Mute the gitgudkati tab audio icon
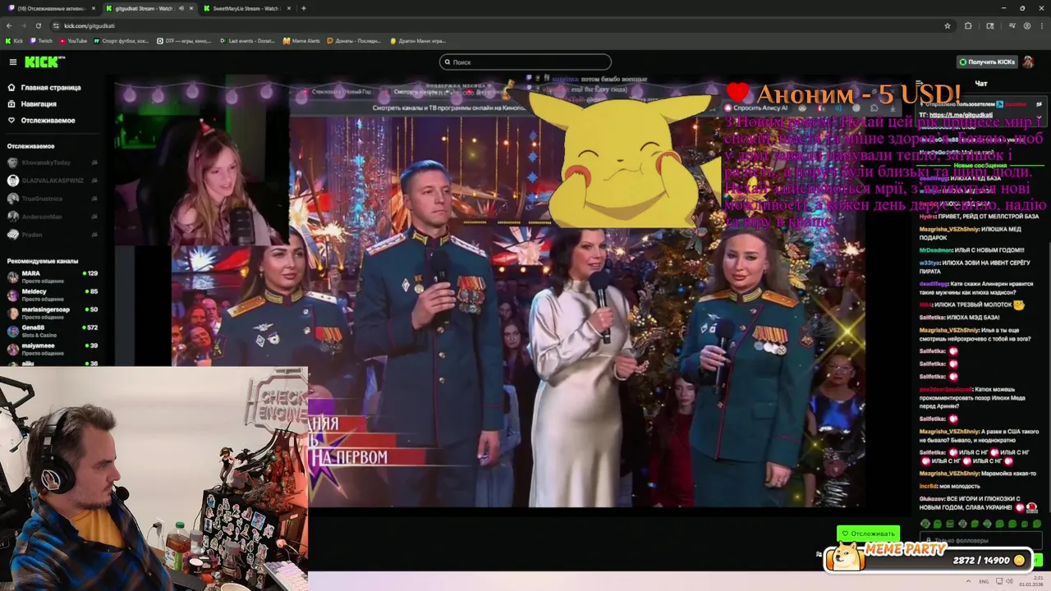Image resolution: width=1051 pixels, height=591 pixels. point(180,8)
